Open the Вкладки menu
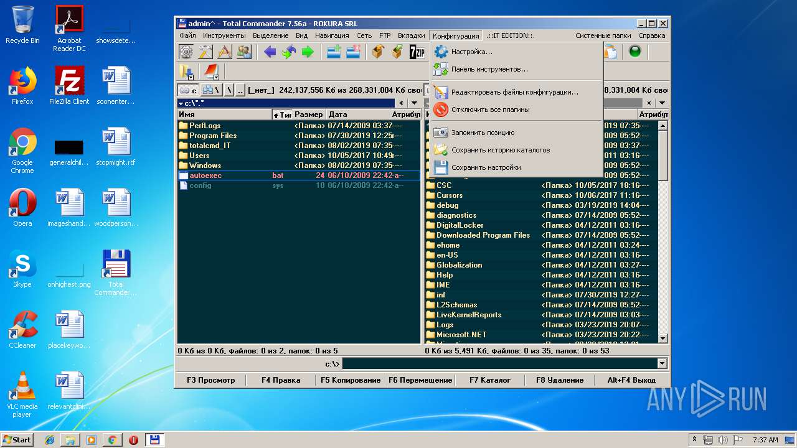The height and width of the screenshot is (448, 797). [412, 35]
